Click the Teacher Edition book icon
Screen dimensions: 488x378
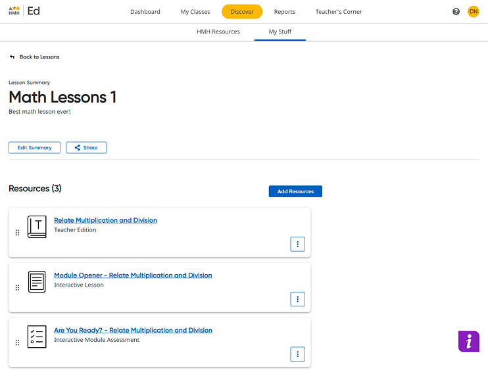(x=37, y=227)
